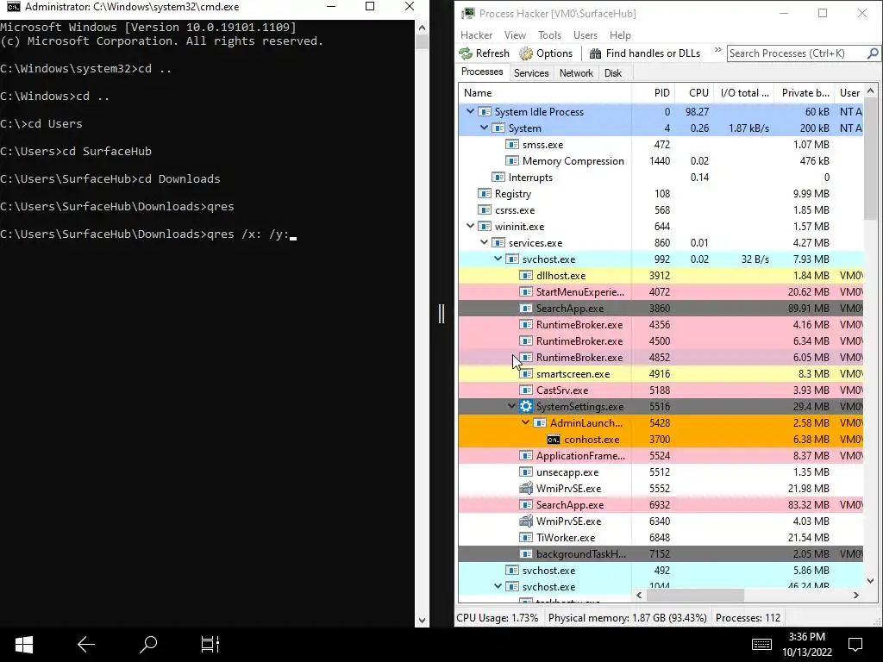Click the unsecapp.exe process icon
This screenshot has width=883, height=662.
pyautogui.click(x=526, y=472)
